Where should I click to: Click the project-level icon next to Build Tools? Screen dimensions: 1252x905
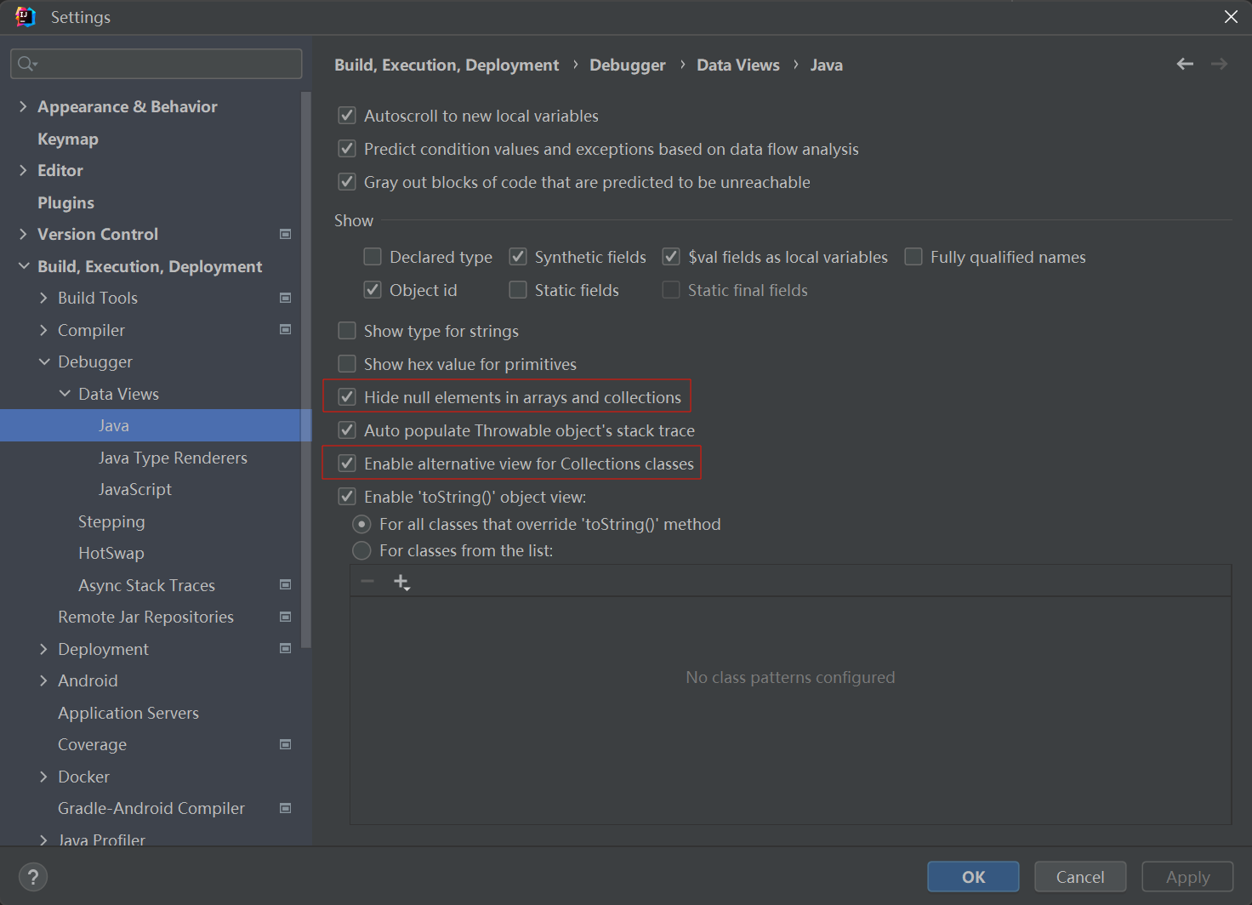[x=286, y=298]
